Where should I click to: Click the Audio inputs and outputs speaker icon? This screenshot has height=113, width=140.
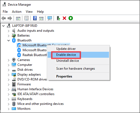point(14,31)
